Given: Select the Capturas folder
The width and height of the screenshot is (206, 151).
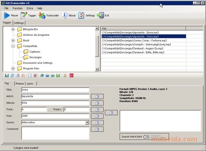Looking at the screenshot, I should (x=35, y=52).
